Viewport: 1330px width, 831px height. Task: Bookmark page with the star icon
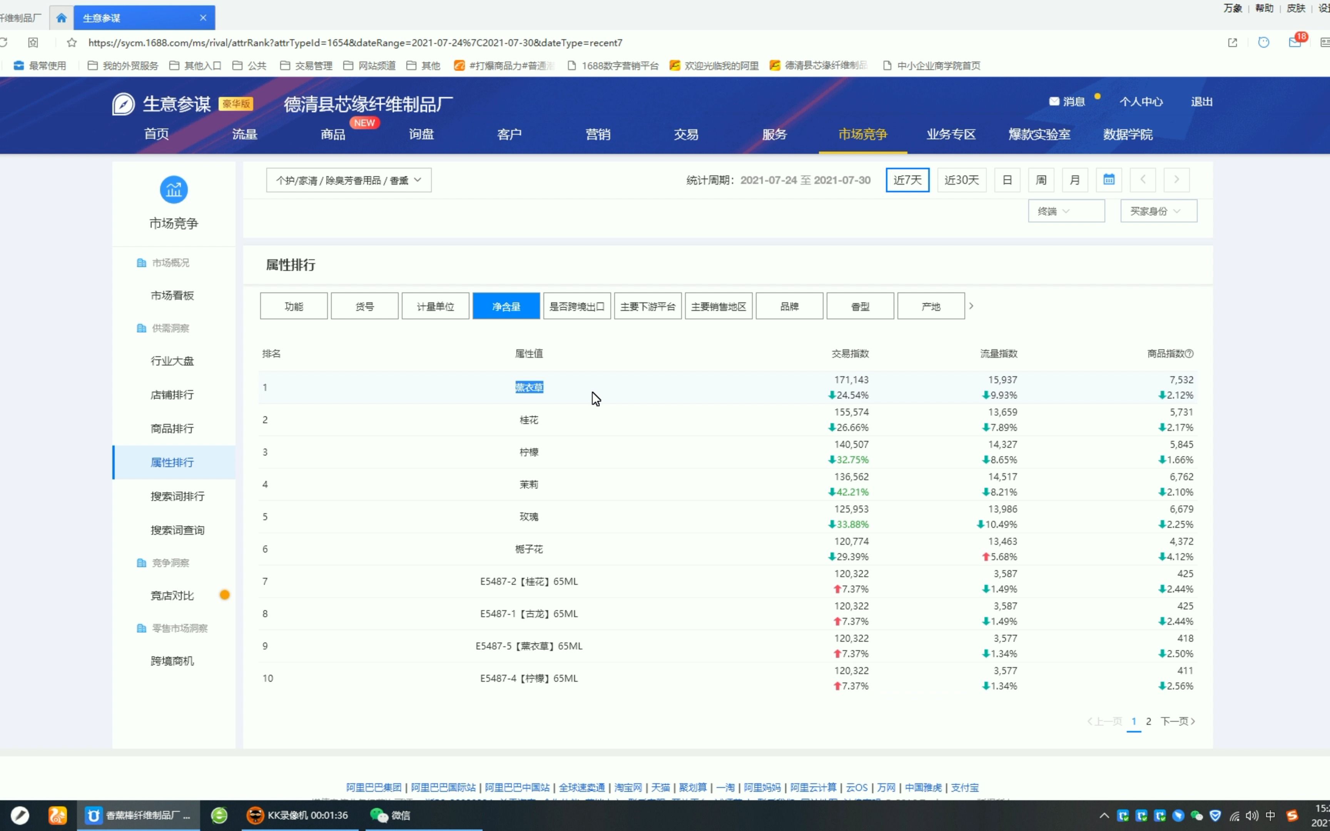pyautogui.click(x=72, y=42)
